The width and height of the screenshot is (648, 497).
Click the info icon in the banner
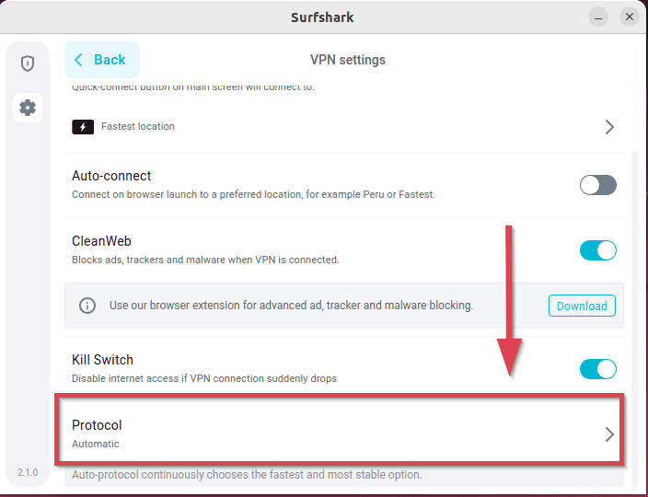[x=87, y=306]
